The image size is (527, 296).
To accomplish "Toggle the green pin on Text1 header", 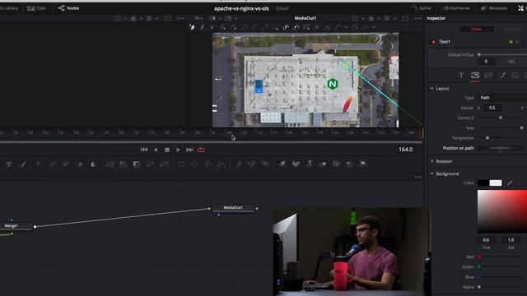I will 511,42.
